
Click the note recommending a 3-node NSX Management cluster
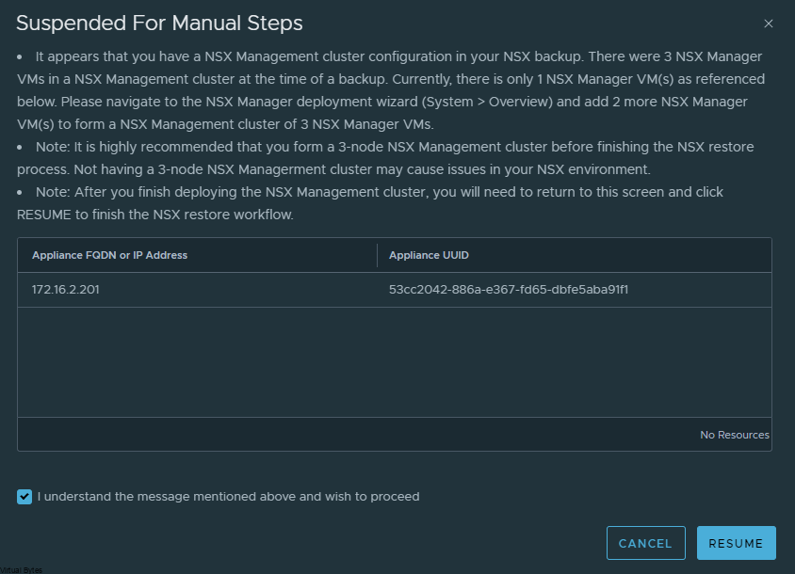pyautogui.click(x=385, y=158)
